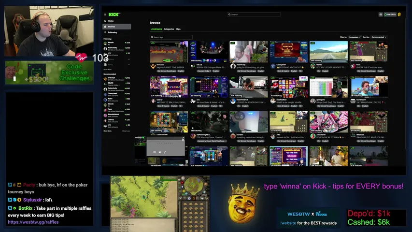Open Mando in the Following sidebar list
Viewport: 412px width, 232px height.
click(x=117, y=43)
